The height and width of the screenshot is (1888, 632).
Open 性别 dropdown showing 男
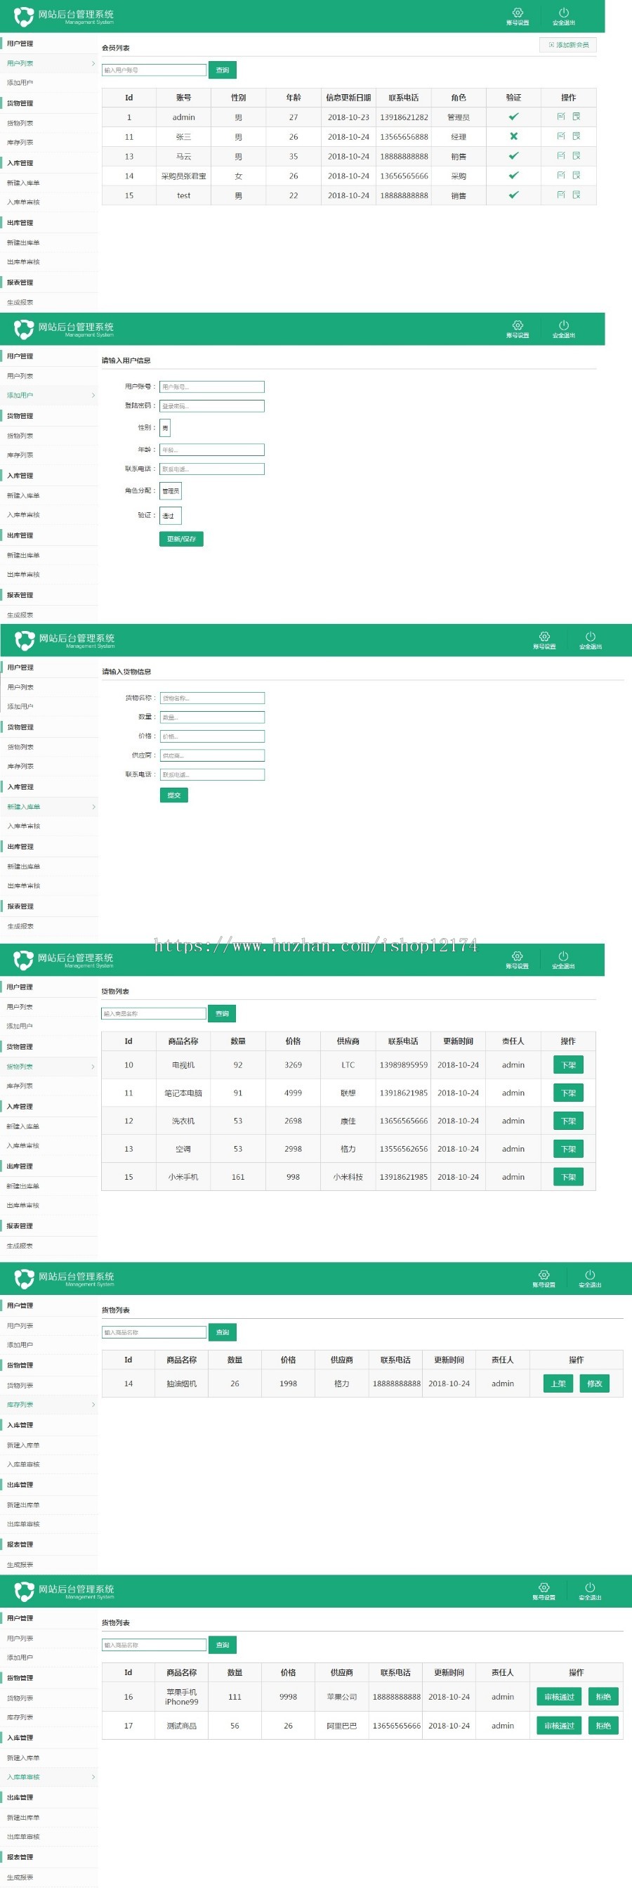click(165, 427)
